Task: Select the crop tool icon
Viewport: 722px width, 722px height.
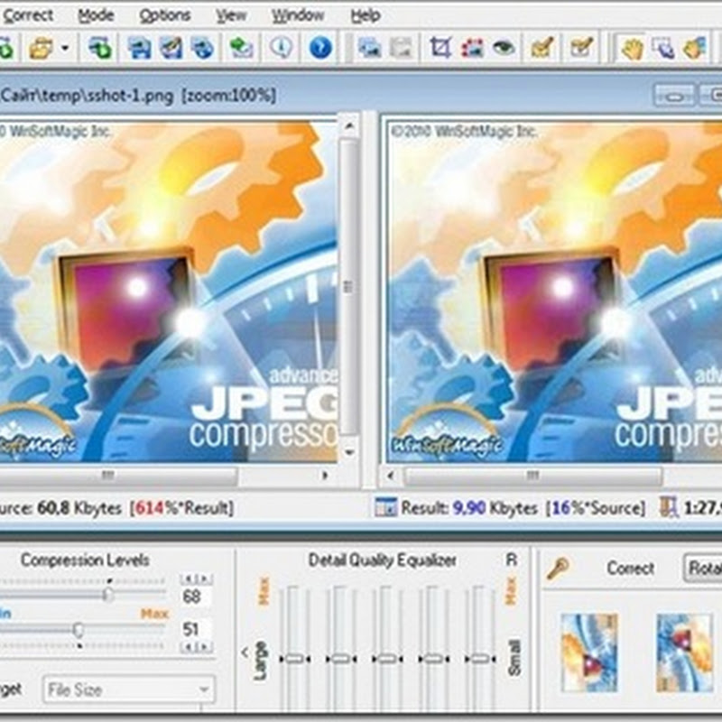Action: (x=440, y=48)
